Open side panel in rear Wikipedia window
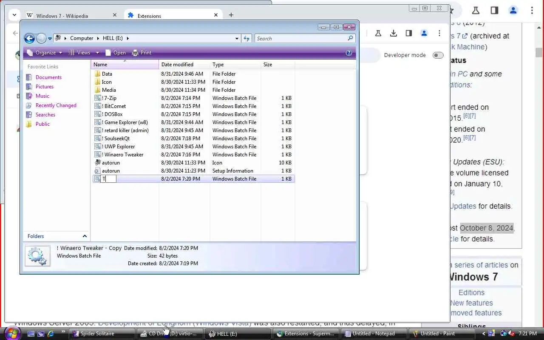 [x=494, y=10]
